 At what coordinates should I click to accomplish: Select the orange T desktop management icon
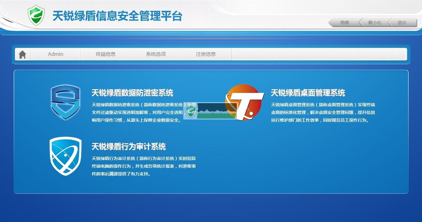pos(245,102)
